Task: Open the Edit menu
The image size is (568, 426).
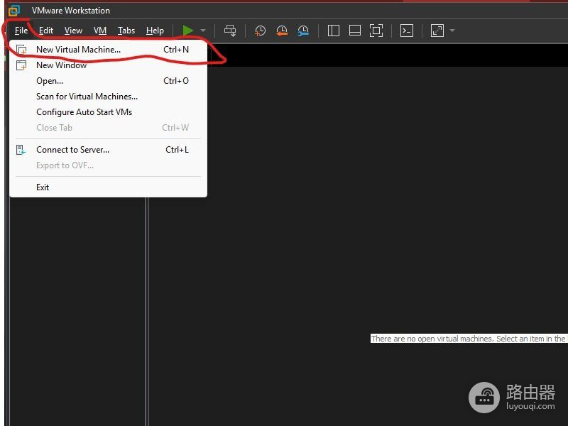Action: click(x=46, y=31)
